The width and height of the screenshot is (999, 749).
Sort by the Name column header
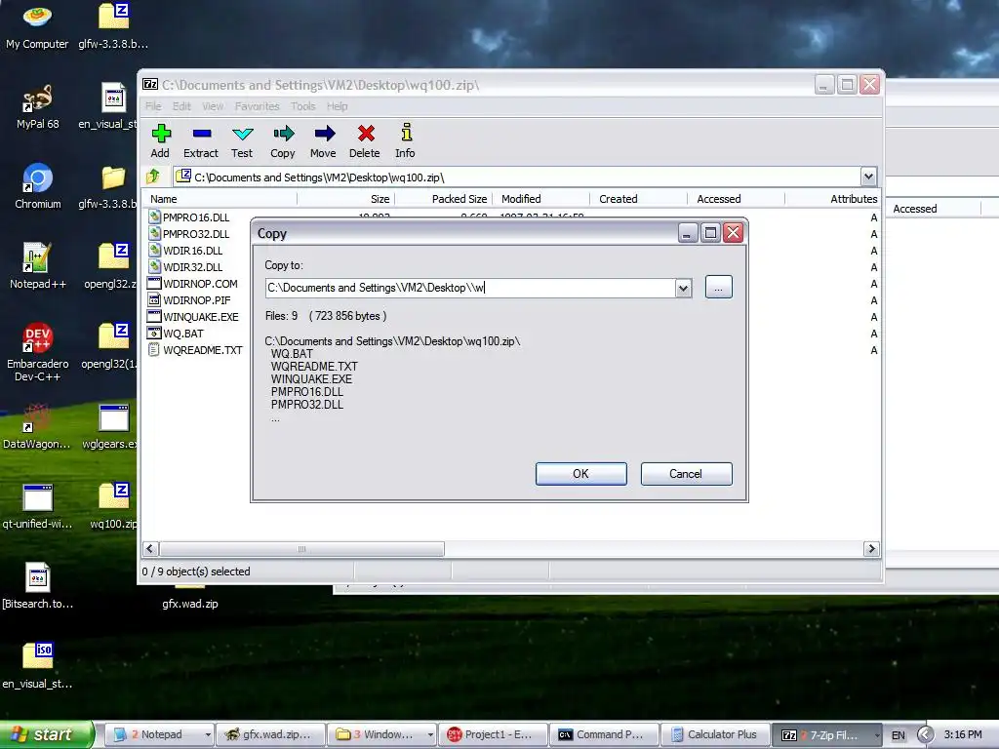point(220,199)
